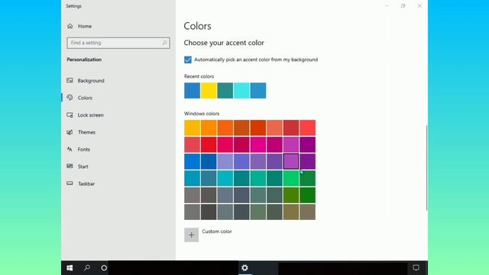
Task: Choose the first yellow-gold Windows color
Action: (x=192, y=128)
